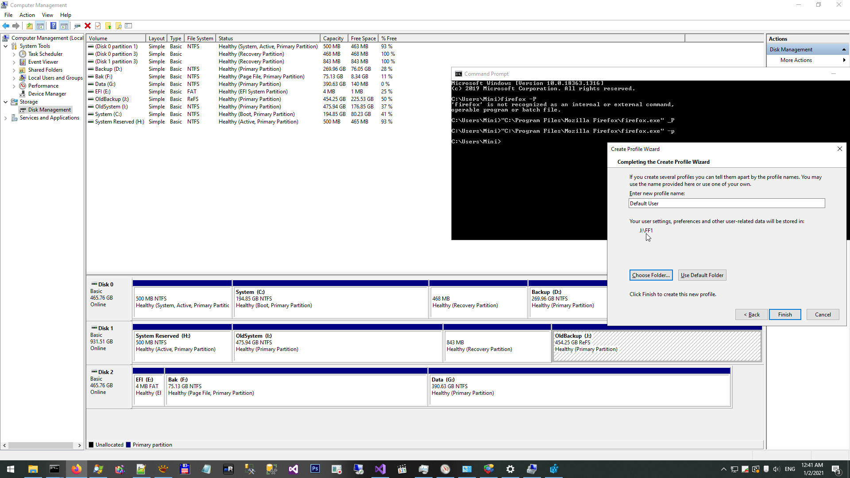Viewport: 850px width, 478px height.
Task: Expand Services and Applications node
Action: pos(5,118)
